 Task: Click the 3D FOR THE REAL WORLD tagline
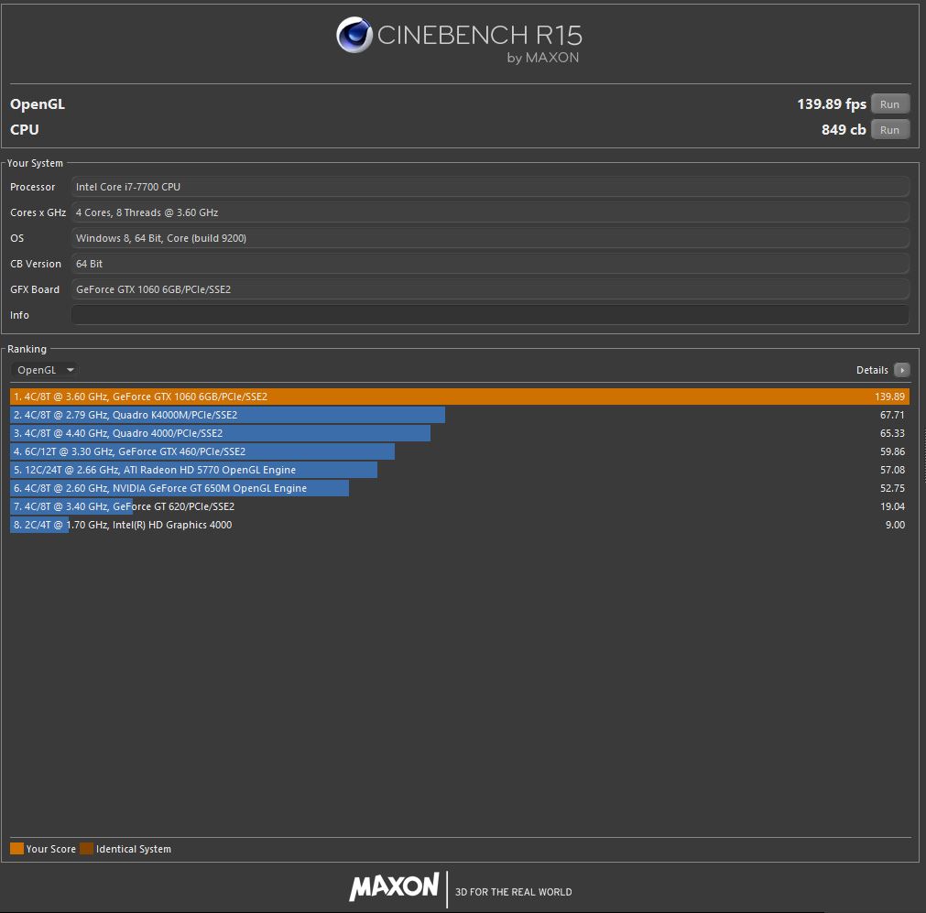pos(513,892)
